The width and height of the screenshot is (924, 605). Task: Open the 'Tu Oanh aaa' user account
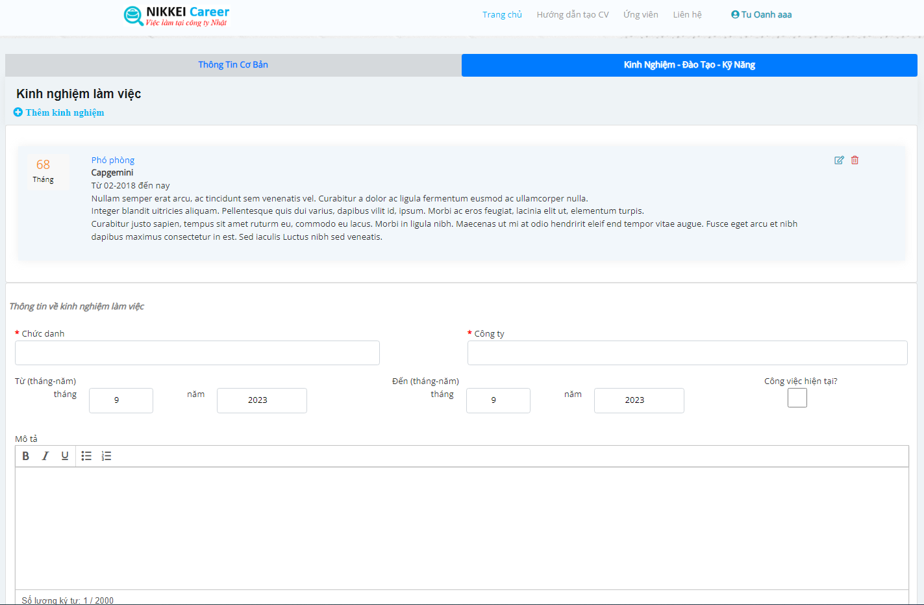(x=761, y=15)
